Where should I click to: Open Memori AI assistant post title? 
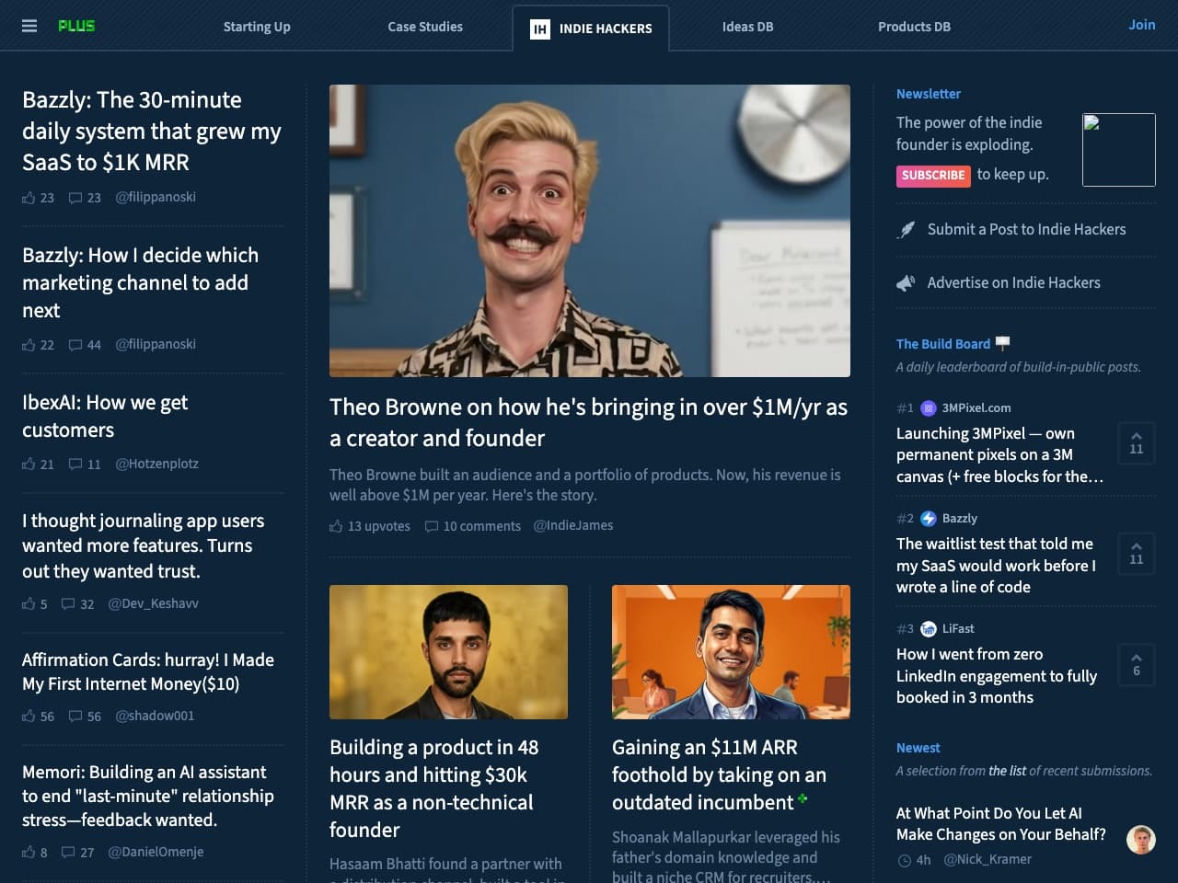coord(148,797)
